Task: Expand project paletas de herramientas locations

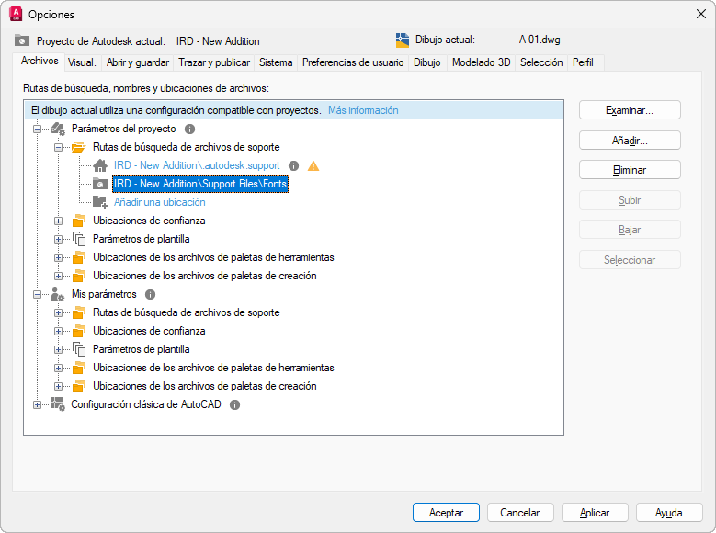Action: pos(58,257)
